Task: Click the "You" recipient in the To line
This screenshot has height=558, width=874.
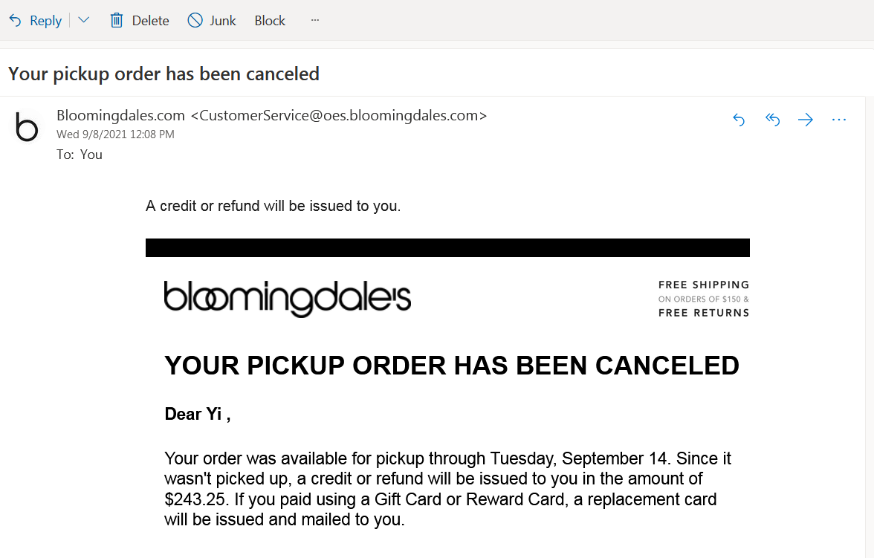Action: [x=91, y=155]
